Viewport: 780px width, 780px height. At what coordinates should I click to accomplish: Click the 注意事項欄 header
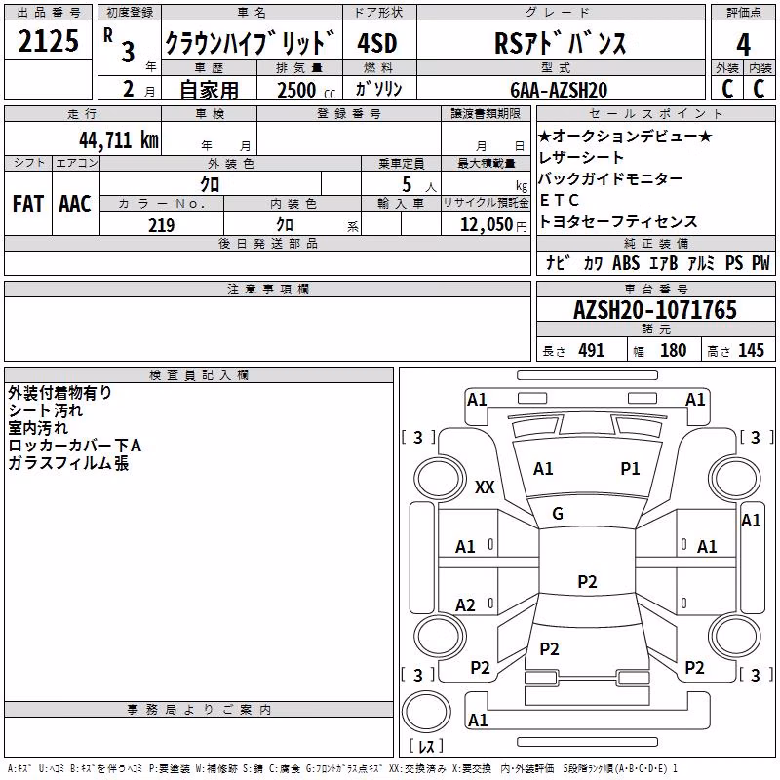pos(268,289)
